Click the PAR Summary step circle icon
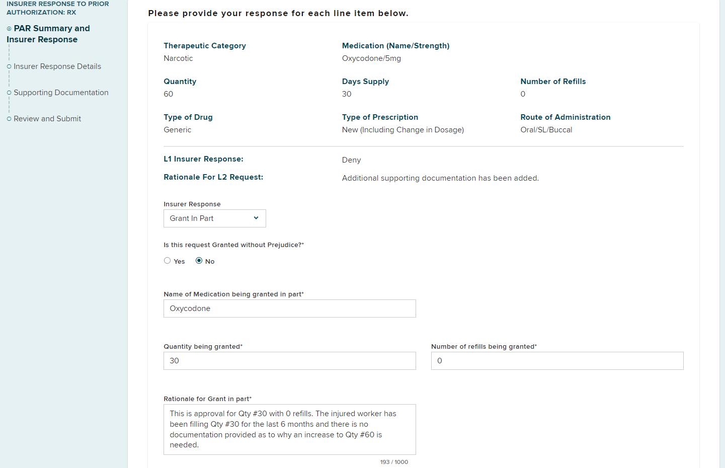 coord(9,29)
